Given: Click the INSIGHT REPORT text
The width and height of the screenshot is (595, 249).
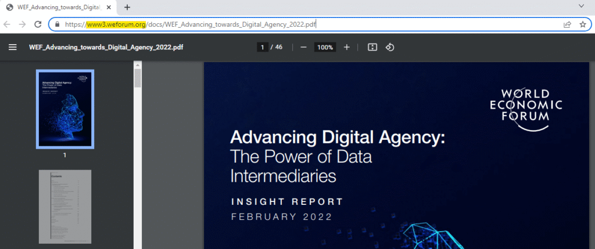Looking at the screenshot, I should pyautogui.click(x=287, y=201).
